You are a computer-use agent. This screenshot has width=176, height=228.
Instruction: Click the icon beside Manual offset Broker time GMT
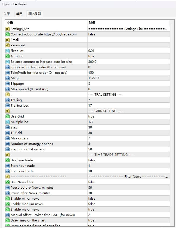tap(7, 215)
